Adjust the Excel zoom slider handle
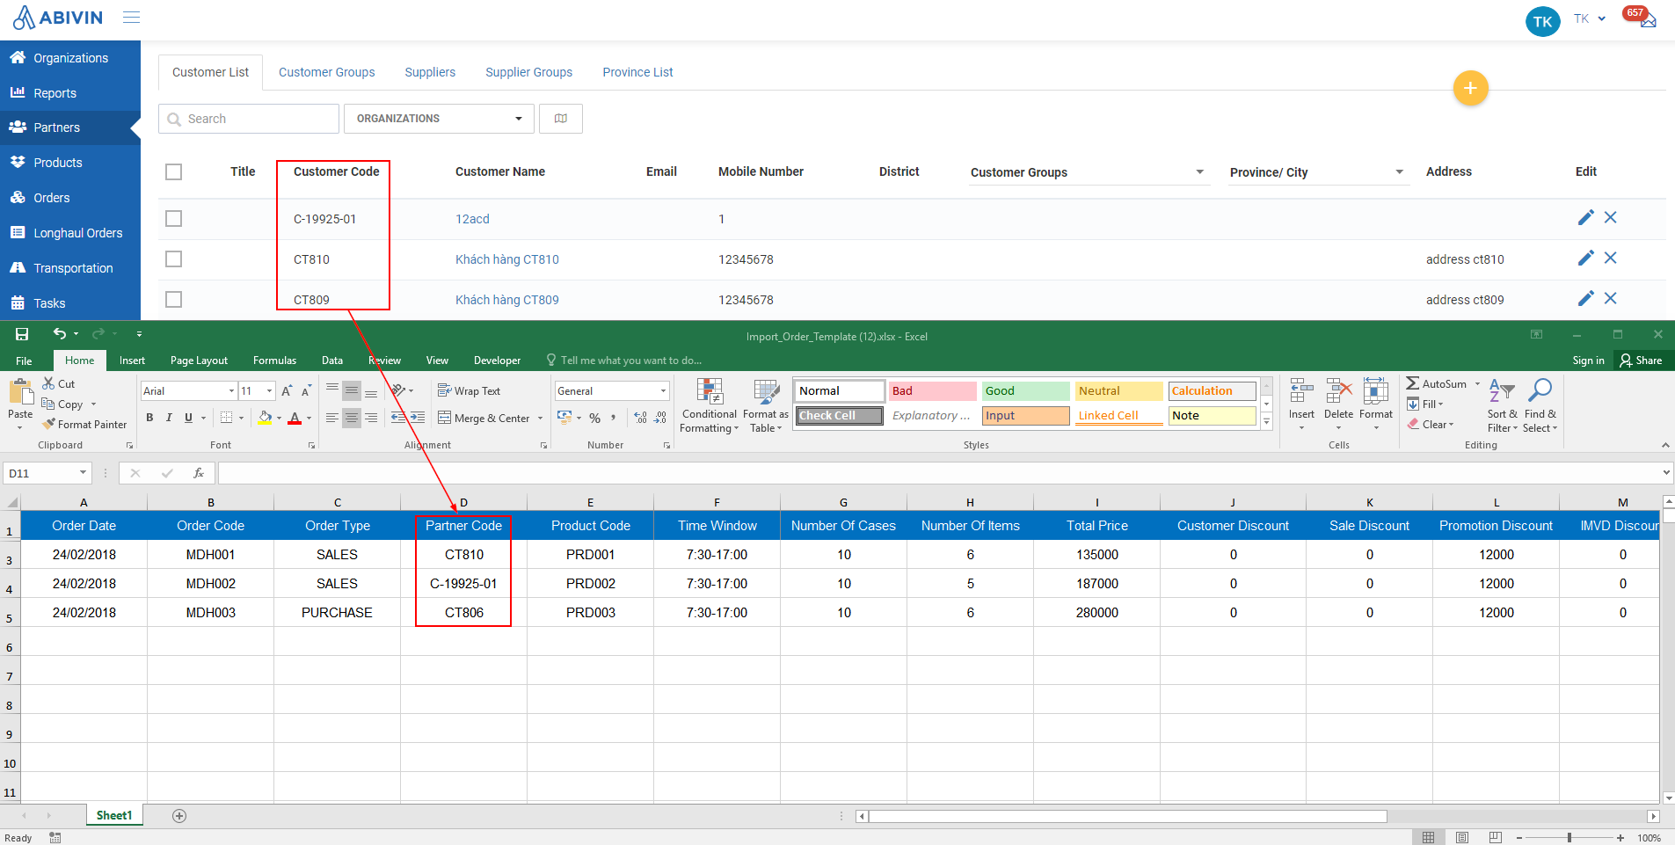The image size is (1675, 845). click(1569, 838)
